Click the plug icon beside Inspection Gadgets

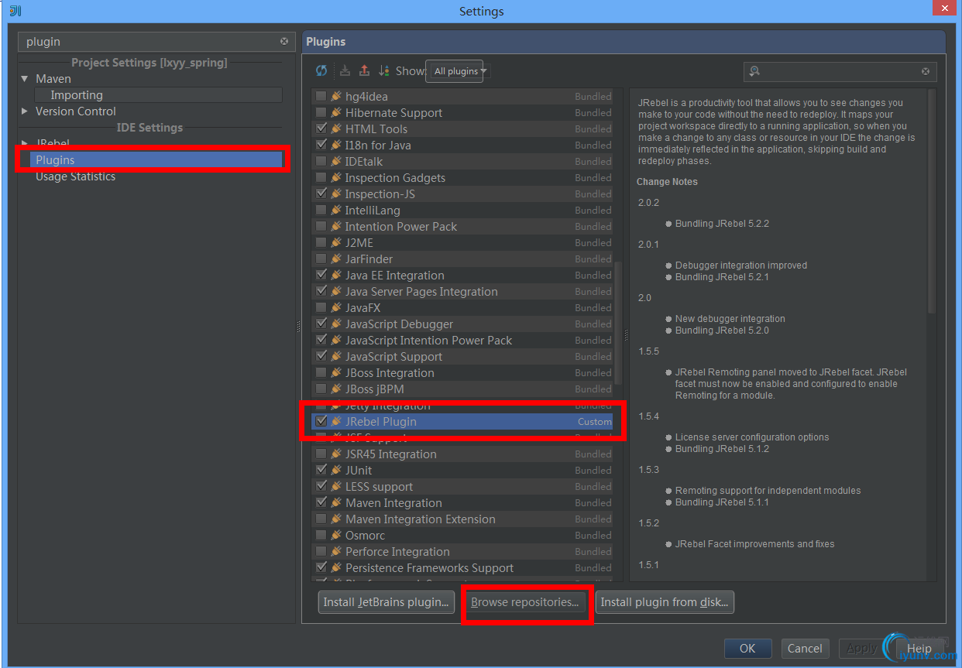coord(336,177)
